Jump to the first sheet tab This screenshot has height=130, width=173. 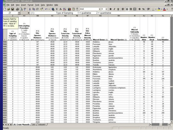(x=4, y=125)
